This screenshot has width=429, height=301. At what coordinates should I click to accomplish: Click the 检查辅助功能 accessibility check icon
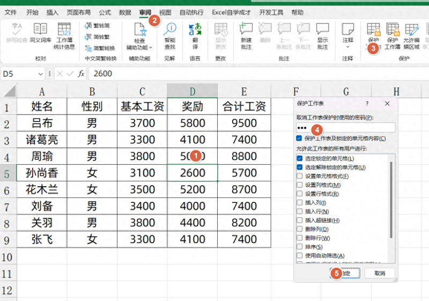coord(139,30)
